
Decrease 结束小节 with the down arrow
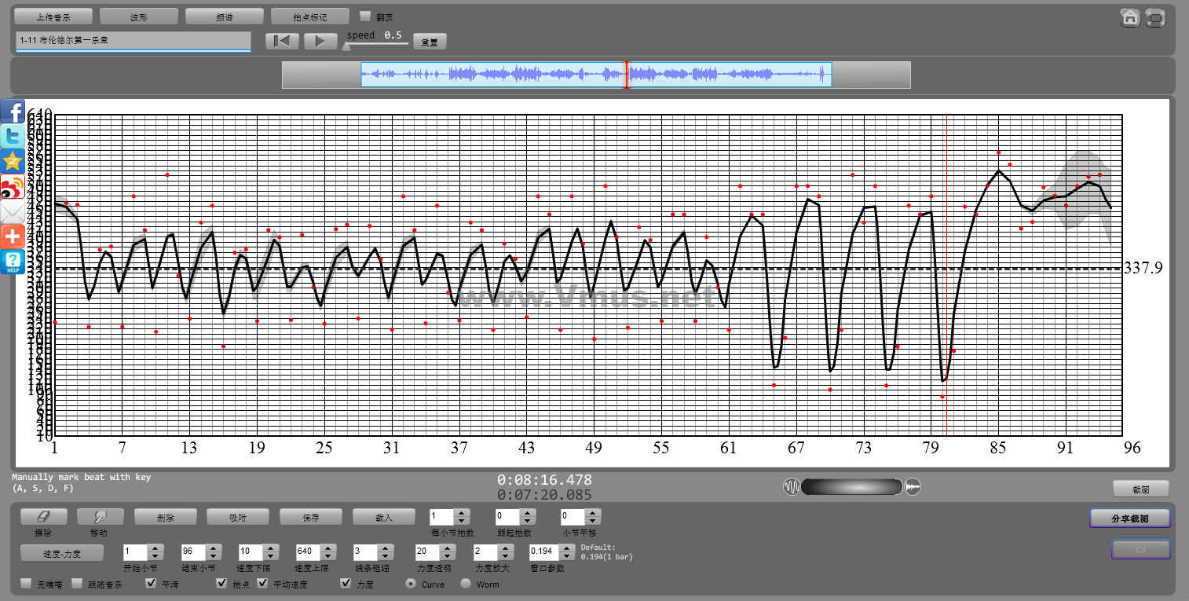tap(213, 556)
